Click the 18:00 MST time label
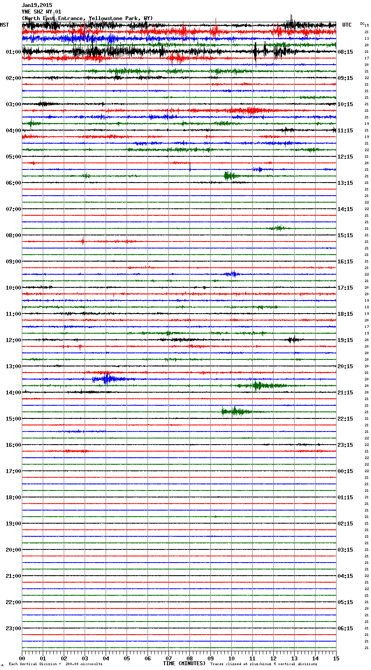 coord(14,497)
